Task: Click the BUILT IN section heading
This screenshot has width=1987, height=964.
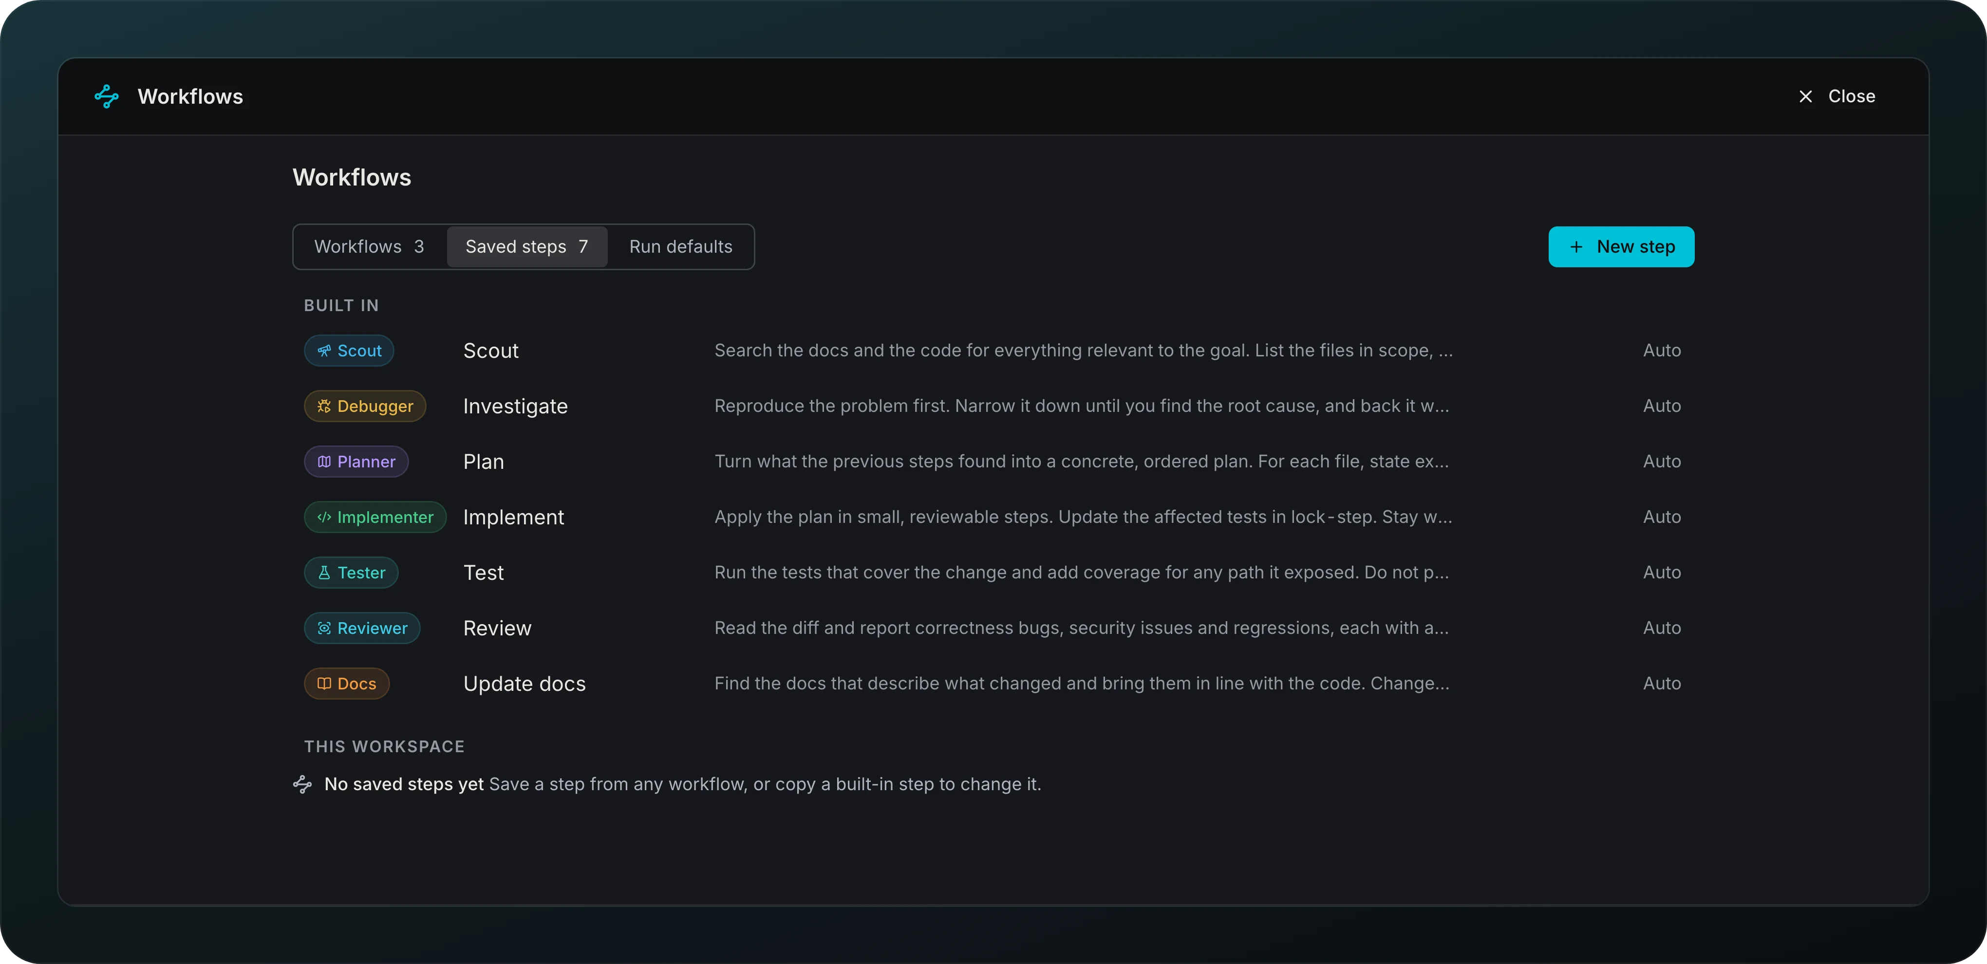Action: point(341,306)
